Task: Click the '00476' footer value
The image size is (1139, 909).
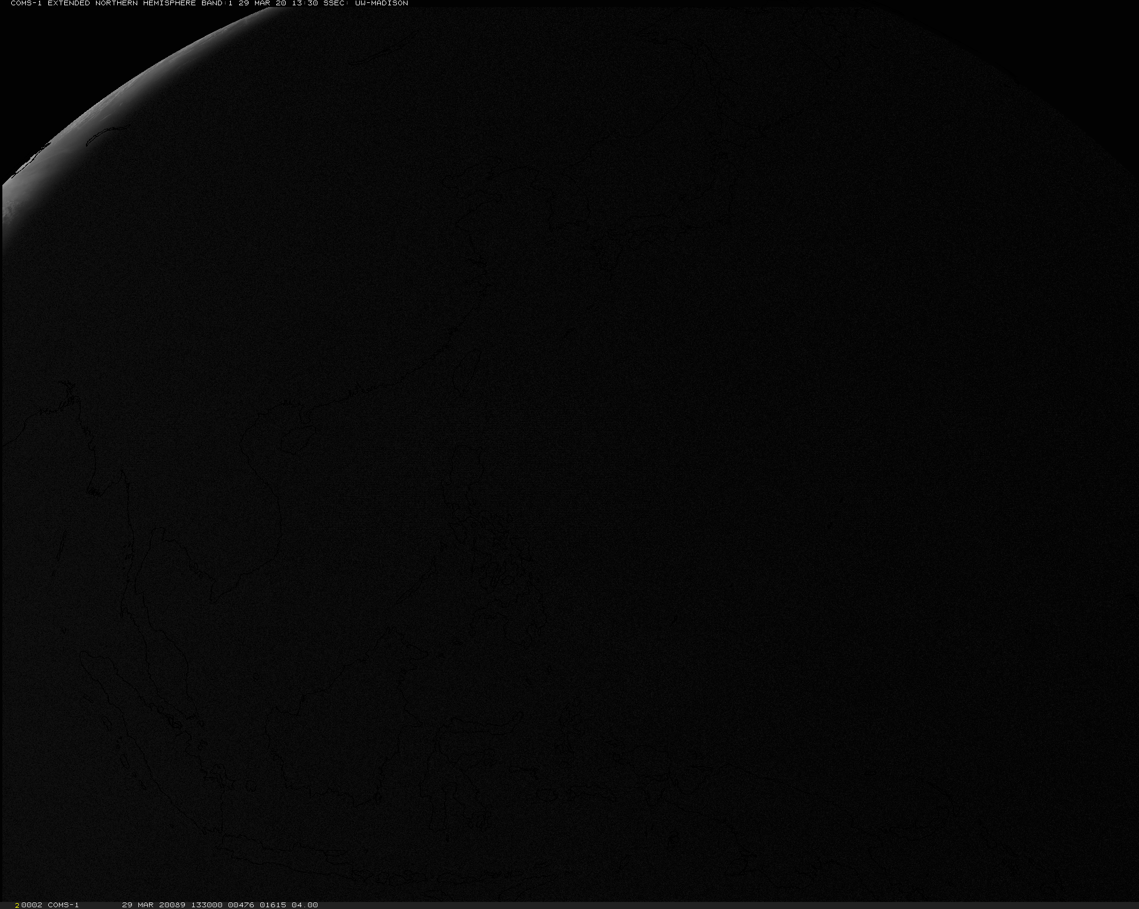Action: [241, 905]
